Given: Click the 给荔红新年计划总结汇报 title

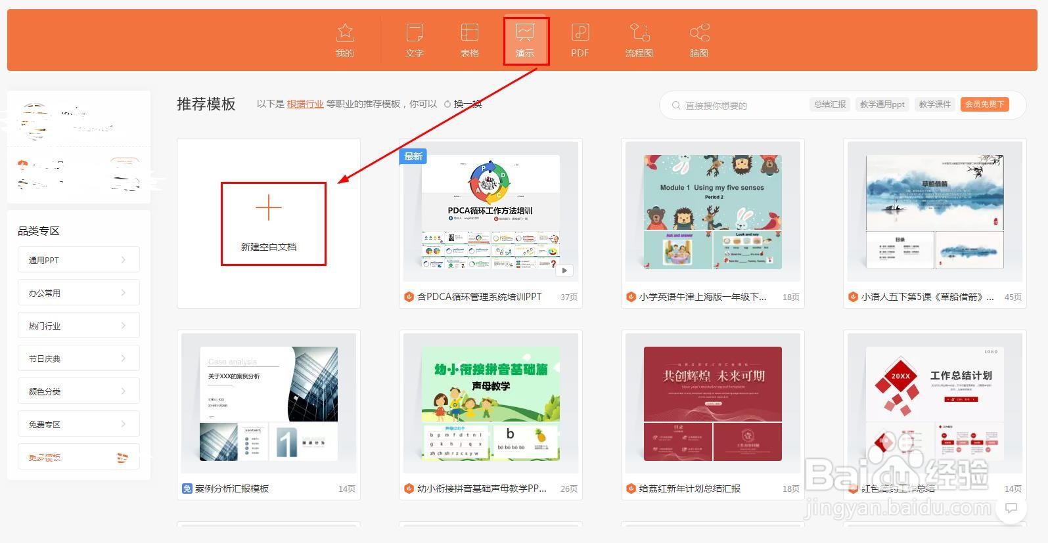Looking at the screenshot, I should point(690,489).
